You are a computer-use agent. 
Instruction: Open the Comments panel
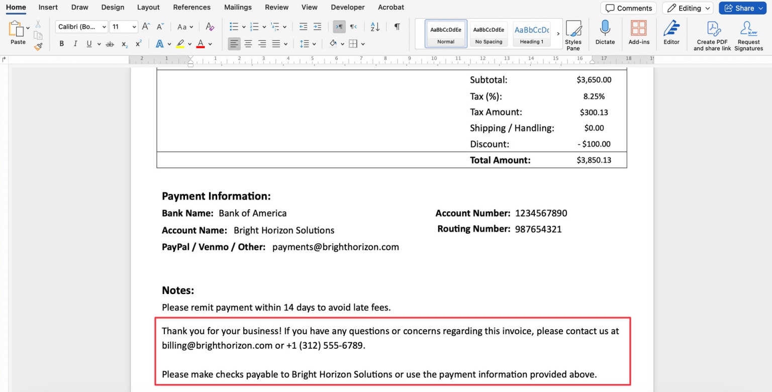[x=628, y=8]
